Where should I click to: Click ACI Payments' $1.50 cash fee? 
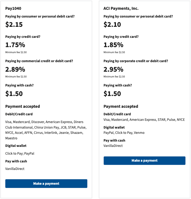112,93
